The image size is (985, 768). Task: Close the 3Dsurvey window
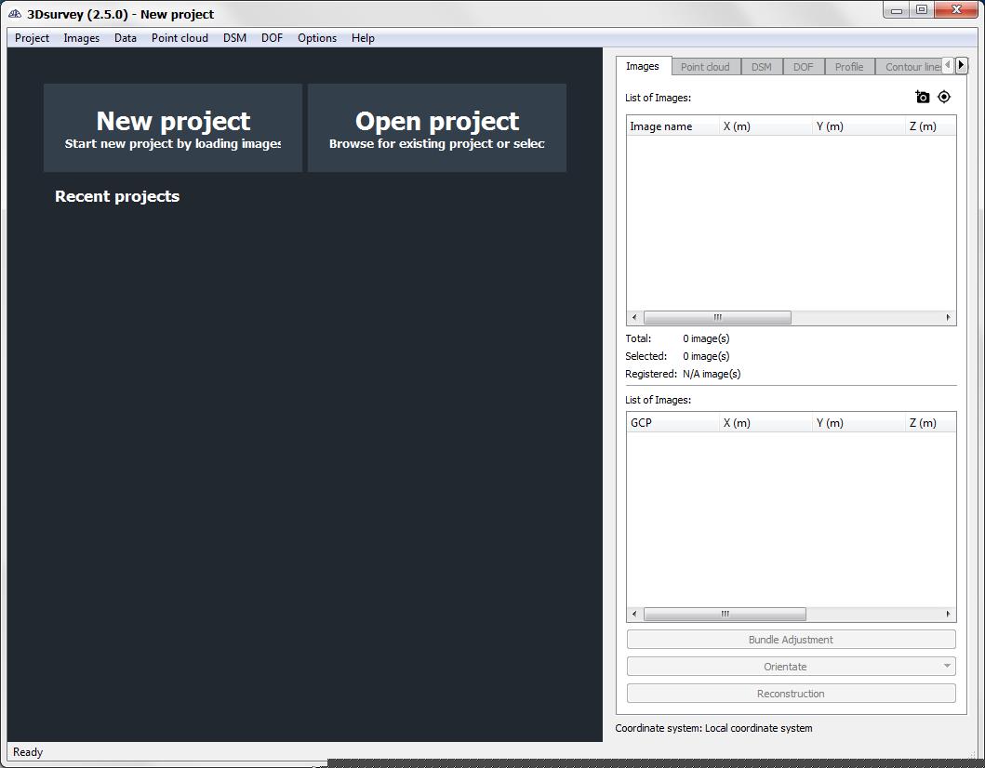(956, 10)
